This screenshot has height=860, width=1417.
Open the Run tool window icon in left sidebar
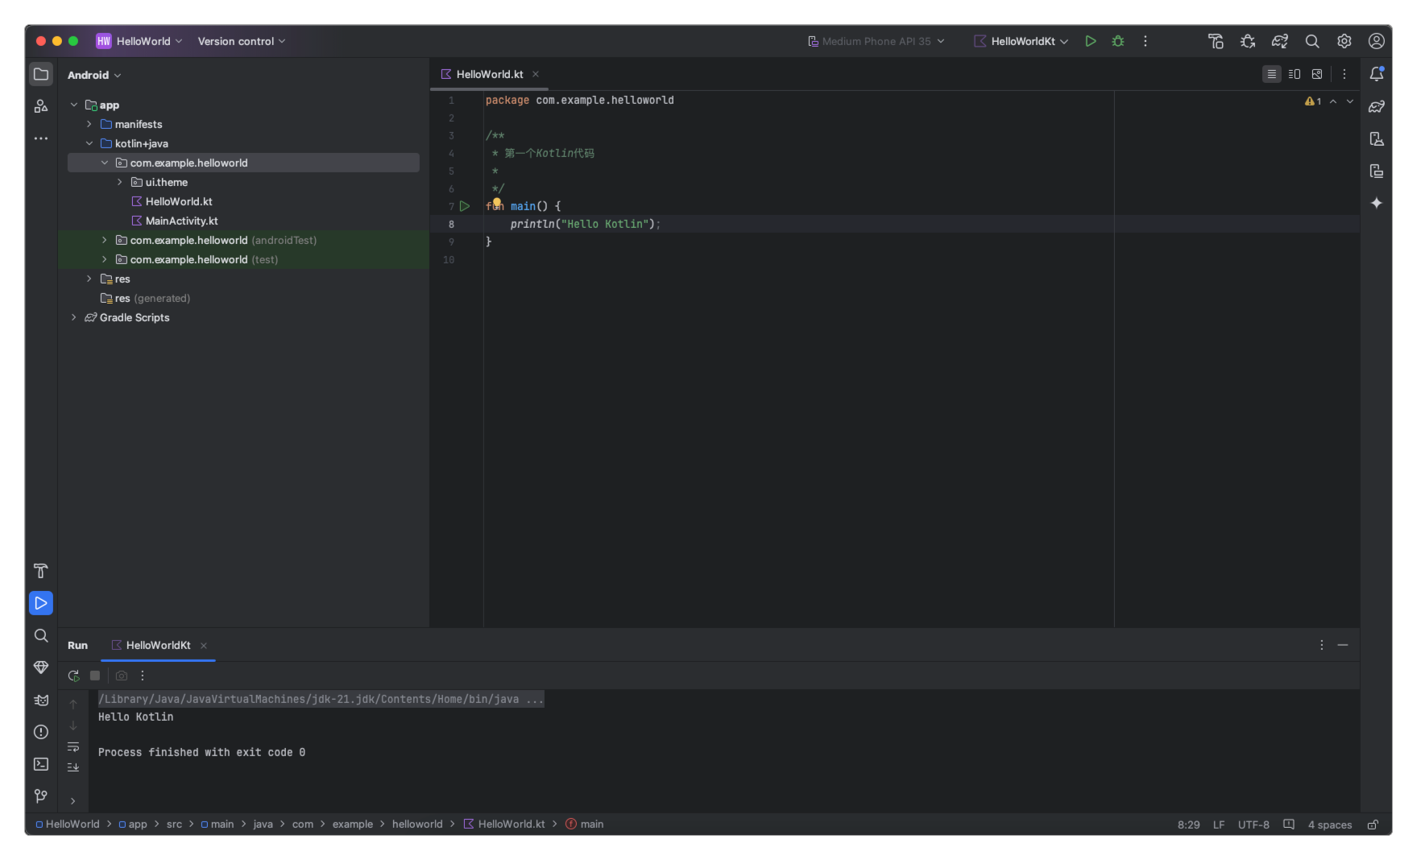(41, 603)
